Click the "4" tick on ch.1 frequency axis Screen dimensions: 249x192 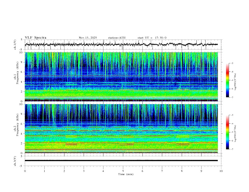pyautogui.click(x=22, y=82)
